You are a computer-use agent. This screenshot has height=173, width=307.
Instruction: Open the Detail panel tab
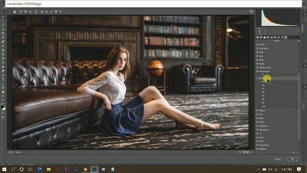point(265,37)
